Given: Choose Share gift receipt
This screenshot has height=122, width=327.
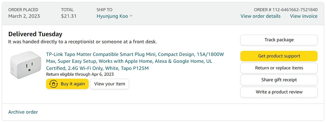Looking at the screenshot, I should coord(279,80).
